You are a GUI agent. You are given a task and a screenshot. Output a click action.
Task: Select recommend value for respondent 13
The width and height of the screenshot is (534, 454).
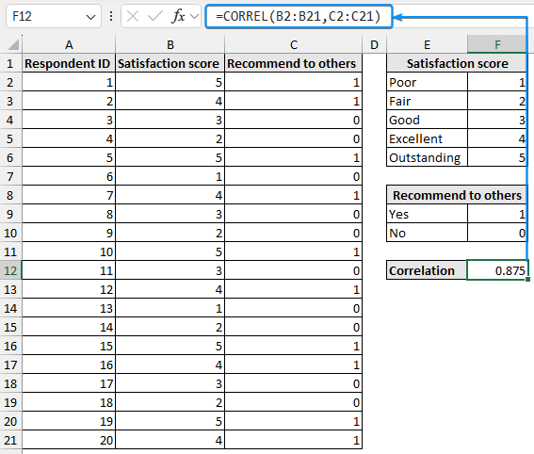(x=294, y=309)
